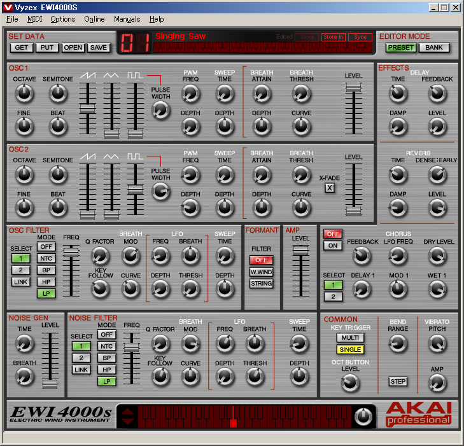This screenshot has width=464, height=446.
Task: Click the round knob beside the keyboard strip
Action: pyautogui.click(x=363, y=417)
